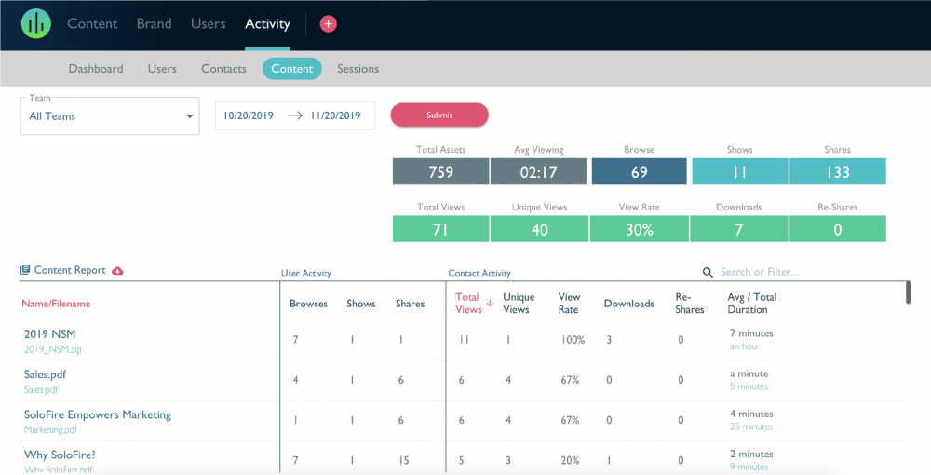The height and width of the screenshot is (475, 931).
Task: Sort by the Name/Filename column header
Action: (56, 304)
